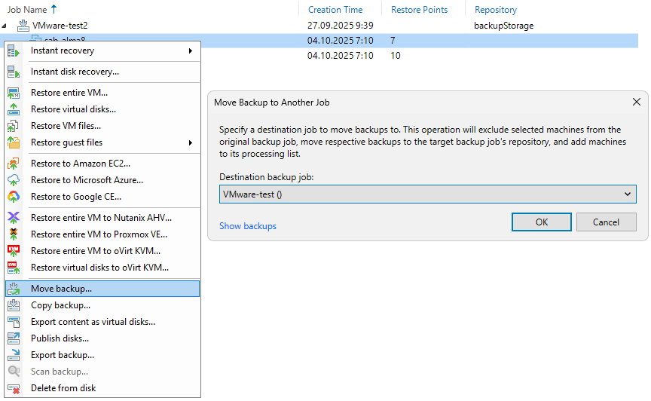Click the Export backup icon

pyautogui.click(x=14, y=355)
